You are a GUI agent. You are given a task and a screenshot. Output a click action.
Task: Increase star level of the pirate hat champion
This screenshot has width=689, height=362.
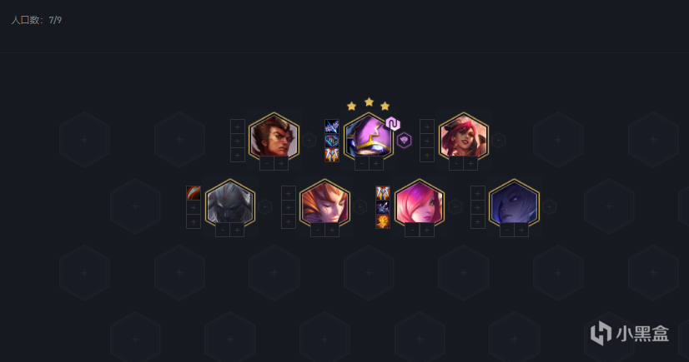point(470,163)
